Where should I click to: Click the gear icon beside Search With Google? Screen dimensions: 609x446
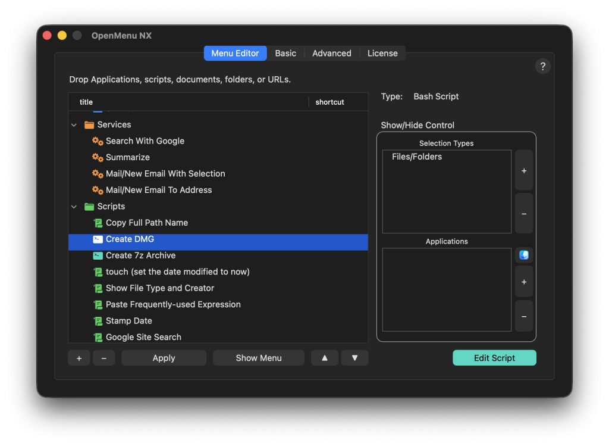pyautogui.click(x=98, y=141)
